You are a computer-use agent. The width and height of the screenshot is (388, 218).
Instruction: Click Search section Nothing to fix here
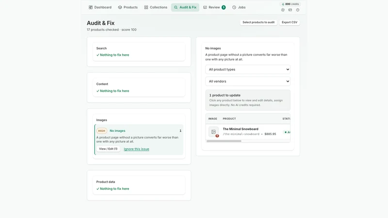tap(113, 55)
